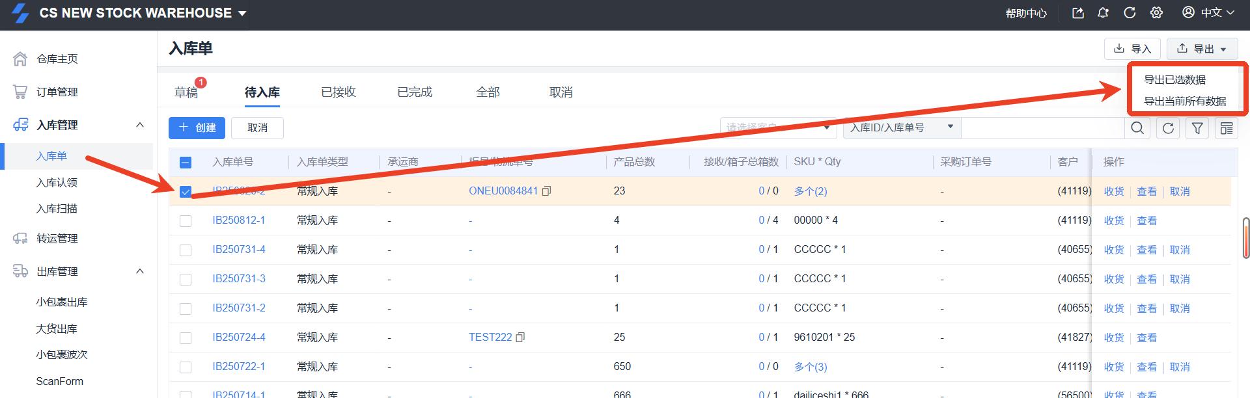Toggle the select-all header checkbox
The width and height of the screenshot is (1250, 398).
tap(186, 163)
